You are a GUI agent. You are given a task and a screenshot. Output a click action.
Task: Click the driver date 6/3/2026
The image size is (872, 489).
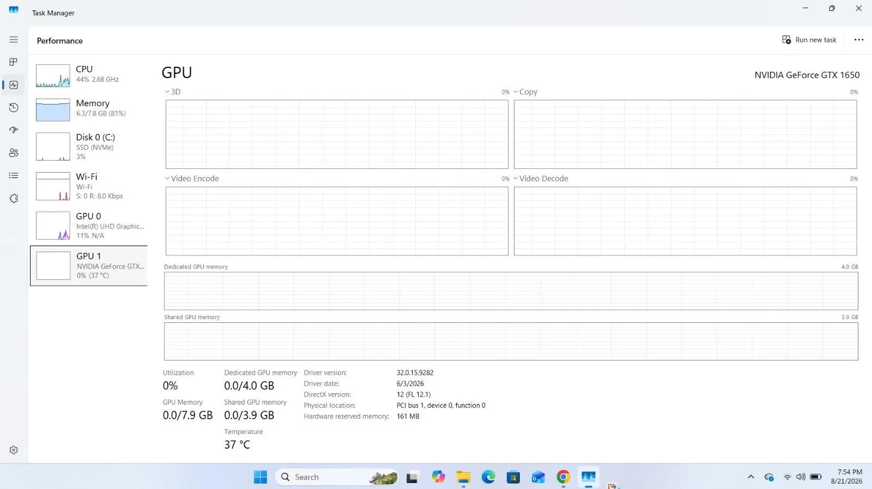pyautogui.click(x=410, y=384)
